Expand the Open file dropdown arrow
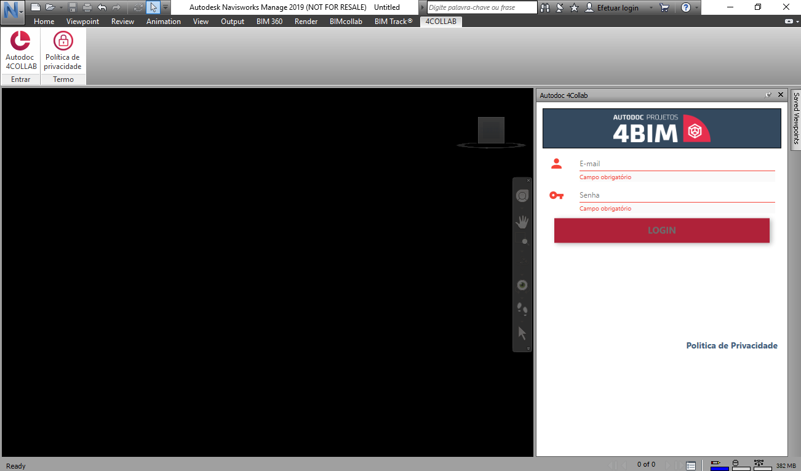Screen dimensions: 801x471 coord(61,7)
